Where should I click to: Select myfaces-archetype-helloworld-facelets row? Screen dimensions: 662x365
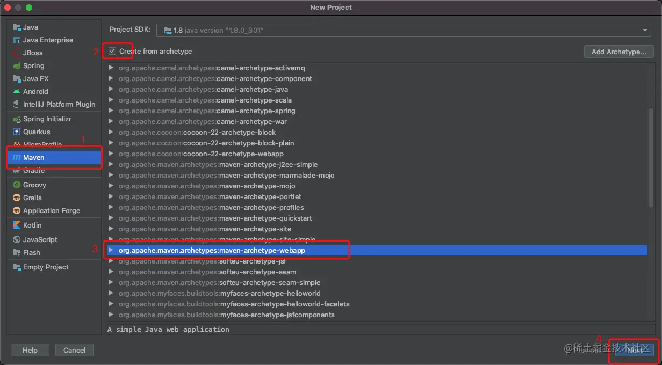pos(377,304)
